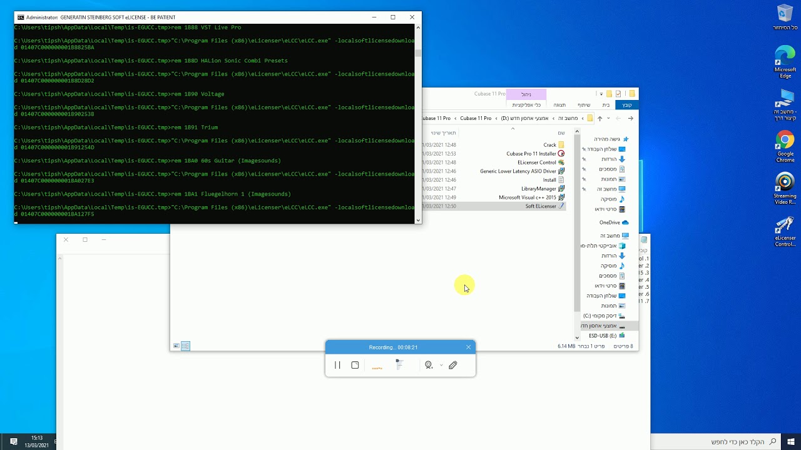Open the notification center in the taskbar
This screenshot has height=450, width=801.
13,441
